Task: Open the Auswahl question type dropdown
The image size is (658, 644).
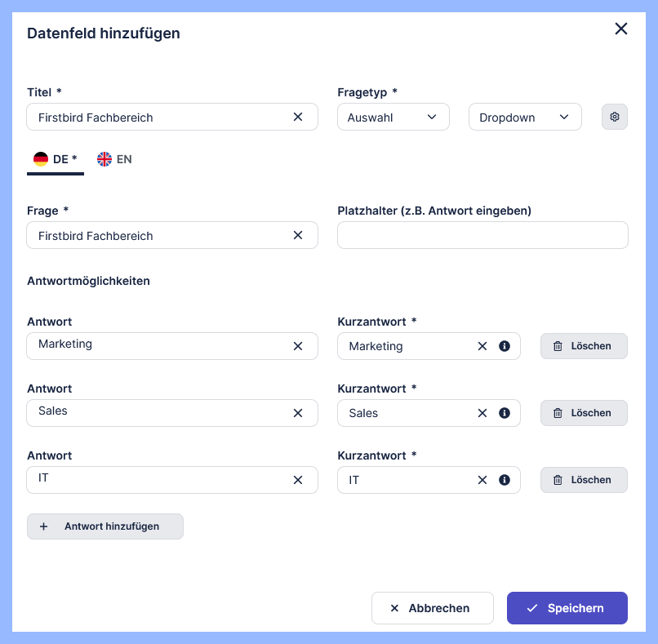Action: pyautogui.click(x=393, y=117)
